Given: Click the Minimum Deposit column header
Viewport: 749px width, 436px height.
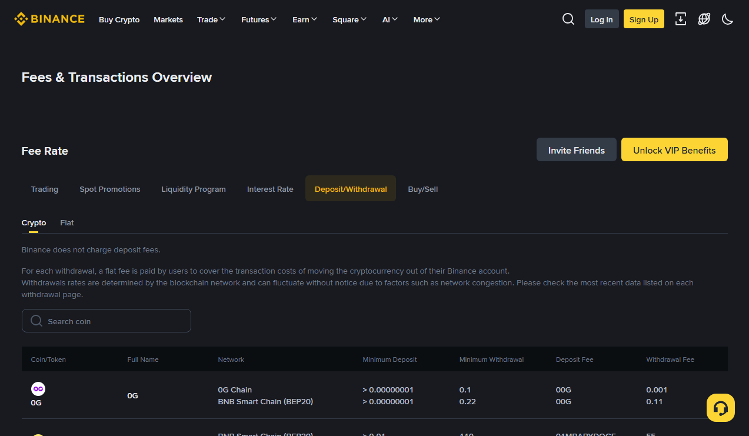Looking at the screenshot, I should tap(390, 360).
